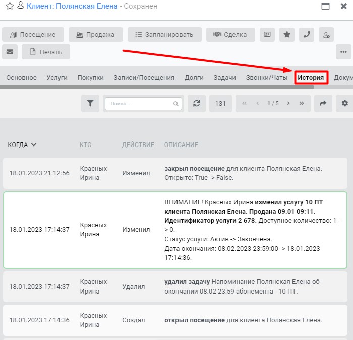The image size is (353, 340).
Task: Click the phone call icon button
Action: tap(307, 35)
